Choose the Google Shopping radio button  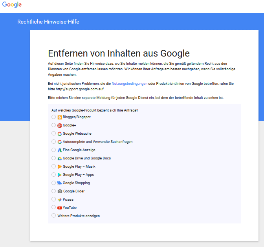tap(53, 183)
